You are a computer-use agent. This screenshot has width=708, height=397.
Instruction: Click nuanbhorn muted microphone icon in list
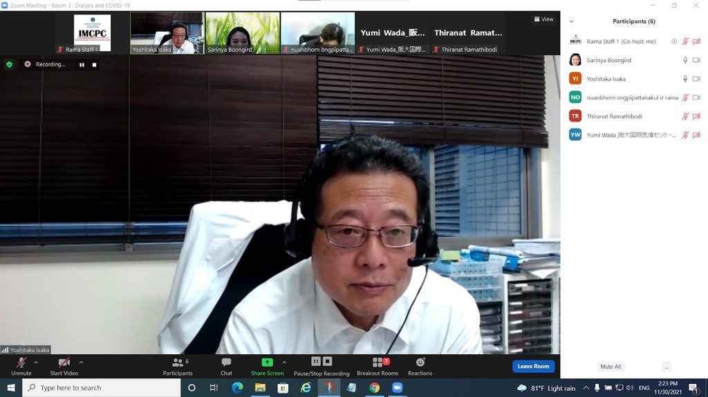point(685,97)
